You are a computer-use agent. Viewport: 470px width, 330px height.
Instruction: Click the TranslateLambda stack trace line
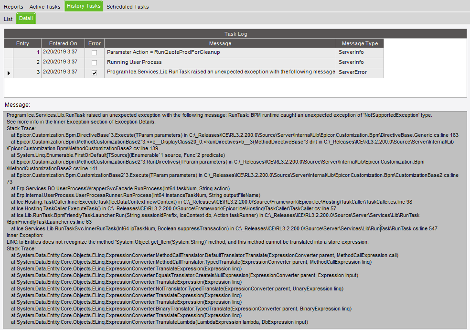(x=160, y=322)
